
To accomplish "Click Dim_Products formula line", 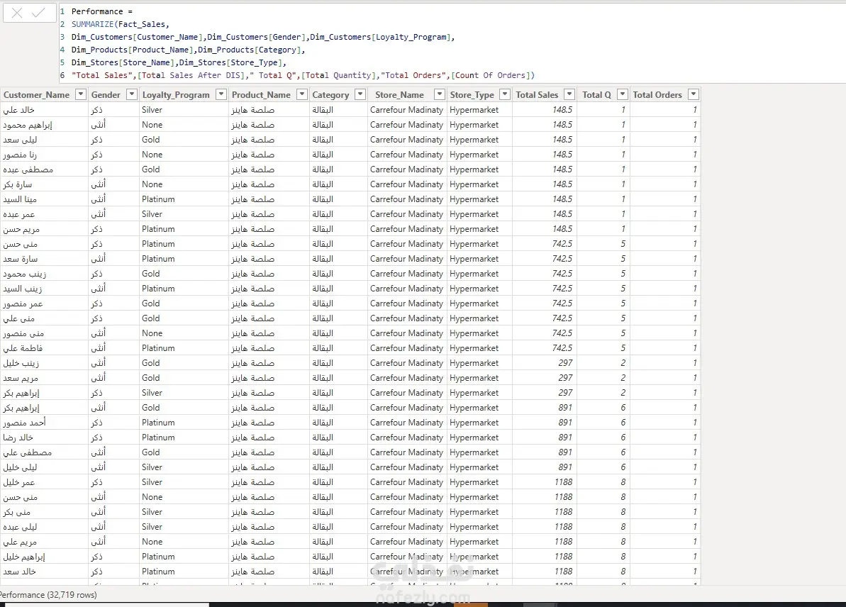I will pos(189,50).
